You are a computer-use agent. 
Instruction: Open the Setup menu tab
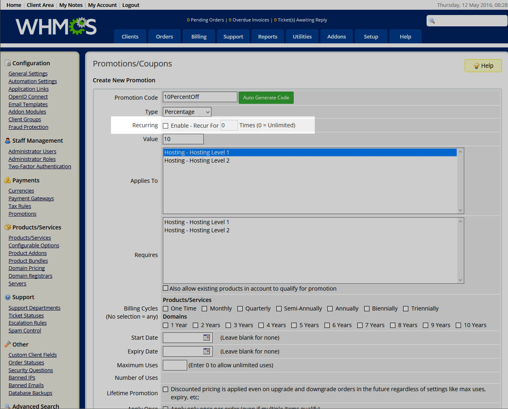coord(371,36)
